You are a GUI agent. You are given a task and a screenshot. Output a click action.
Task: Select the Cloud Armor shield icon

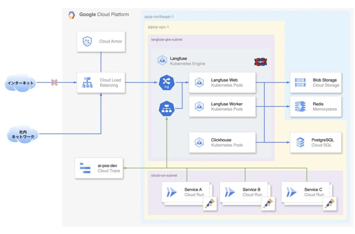[87, 42]
